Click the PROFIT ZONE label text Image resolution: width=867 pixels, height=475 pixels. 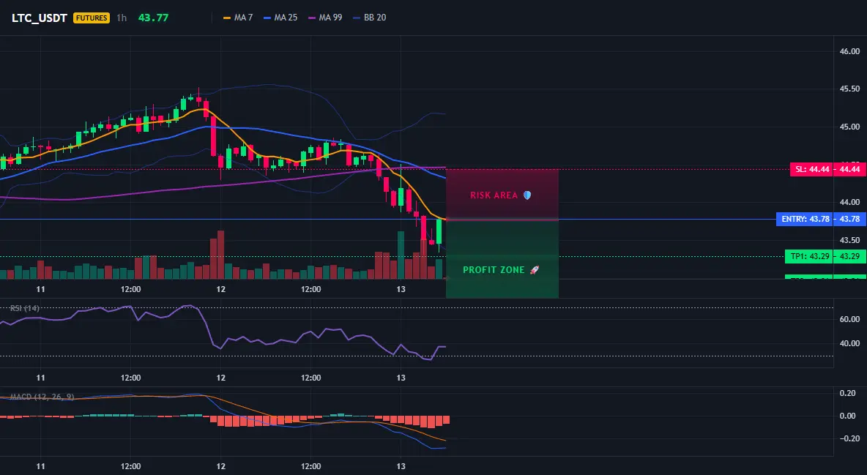494,270
